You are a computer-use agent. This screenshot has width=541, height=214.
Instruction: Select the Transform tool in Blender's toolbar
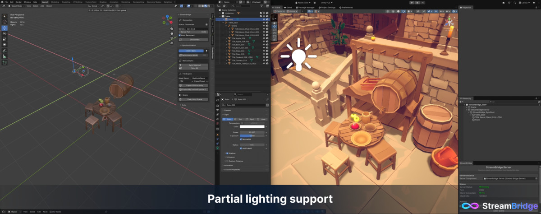coord(5,44)
